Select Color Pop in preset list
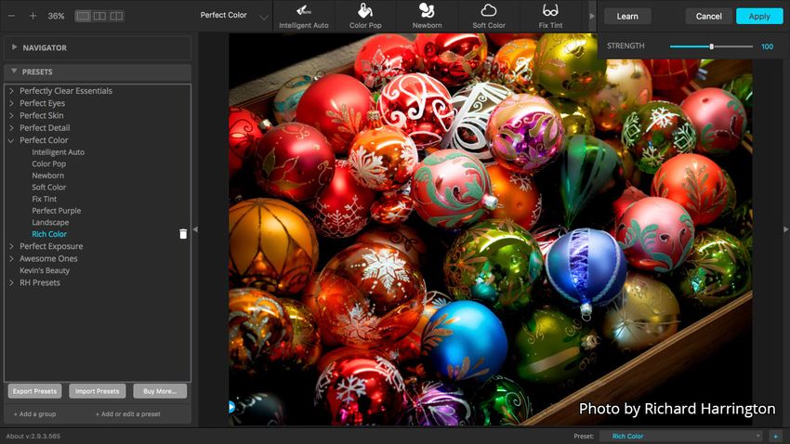Screen dimensions: 790x444 (49, 163)
